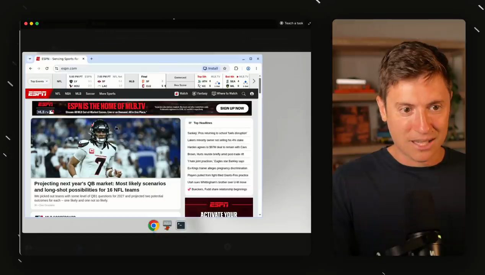Screen dimensions: 485x275
Task: Click the Activate Your ESPN ad
Action: click(219, 207)
